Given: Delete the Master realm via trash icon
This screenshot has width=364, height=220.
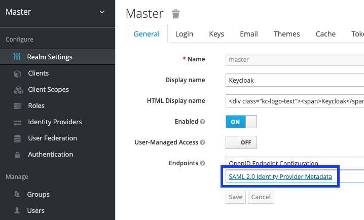Looking at the screenshot, I should (x=176, y=14).
